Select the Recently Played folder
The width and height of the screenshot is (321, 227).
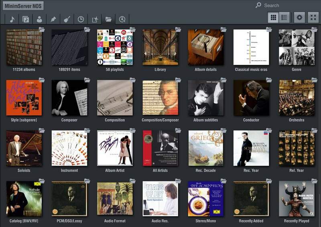click(297, 199)
